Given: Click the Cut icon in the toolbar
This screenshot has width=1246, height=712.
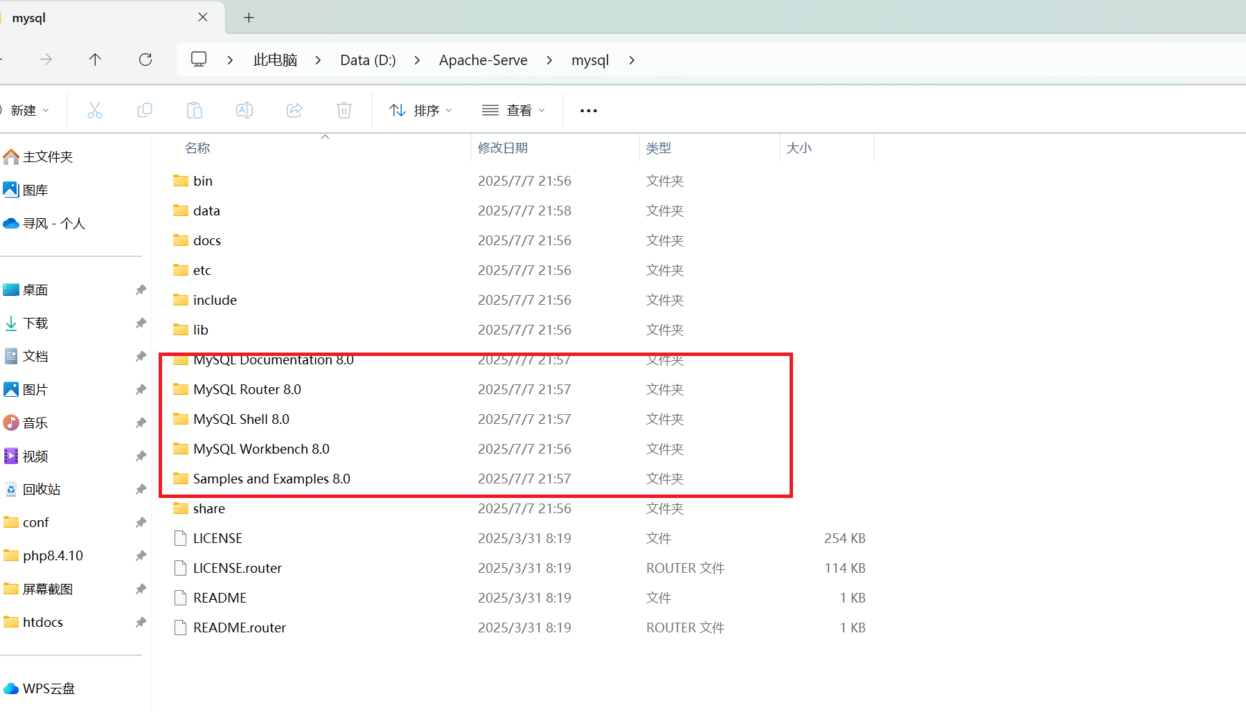Looking at the screenshot, I should click(x=95, y=109).
